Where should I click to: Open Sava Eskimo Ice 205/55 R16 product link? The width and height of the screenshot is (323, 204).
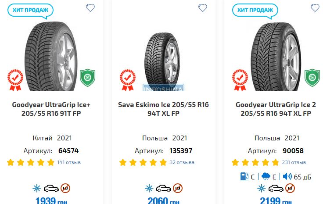click(164, 109)
